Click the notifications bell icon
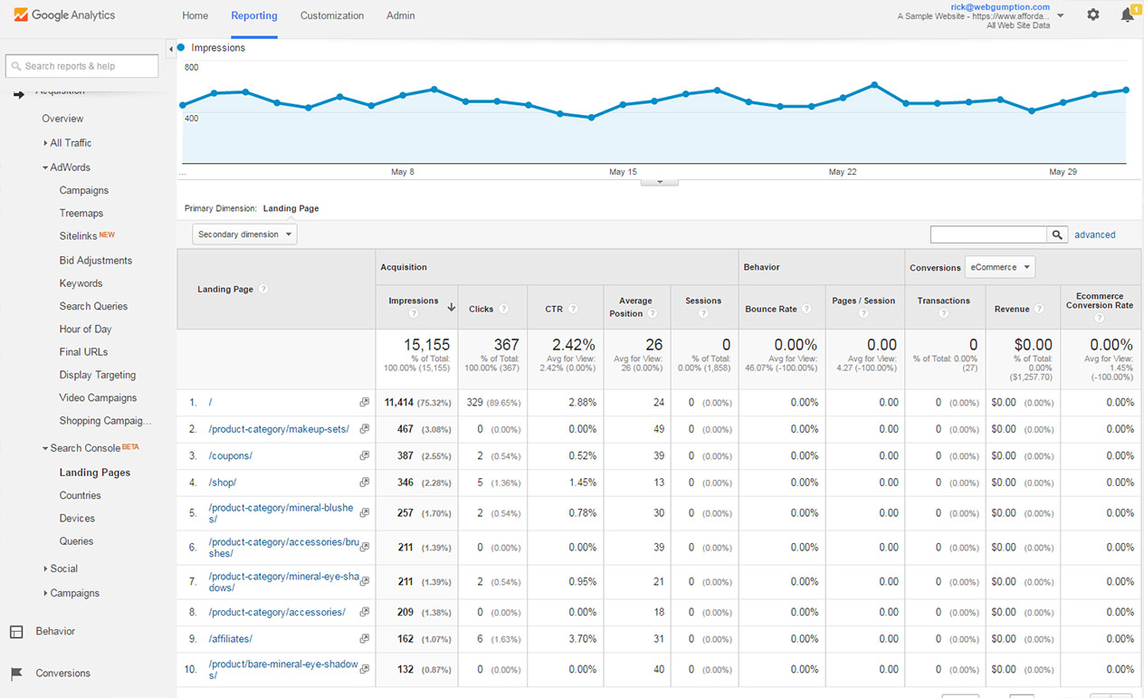The width and height of the screenshot is (1144, 698). tap(1127, 14)
